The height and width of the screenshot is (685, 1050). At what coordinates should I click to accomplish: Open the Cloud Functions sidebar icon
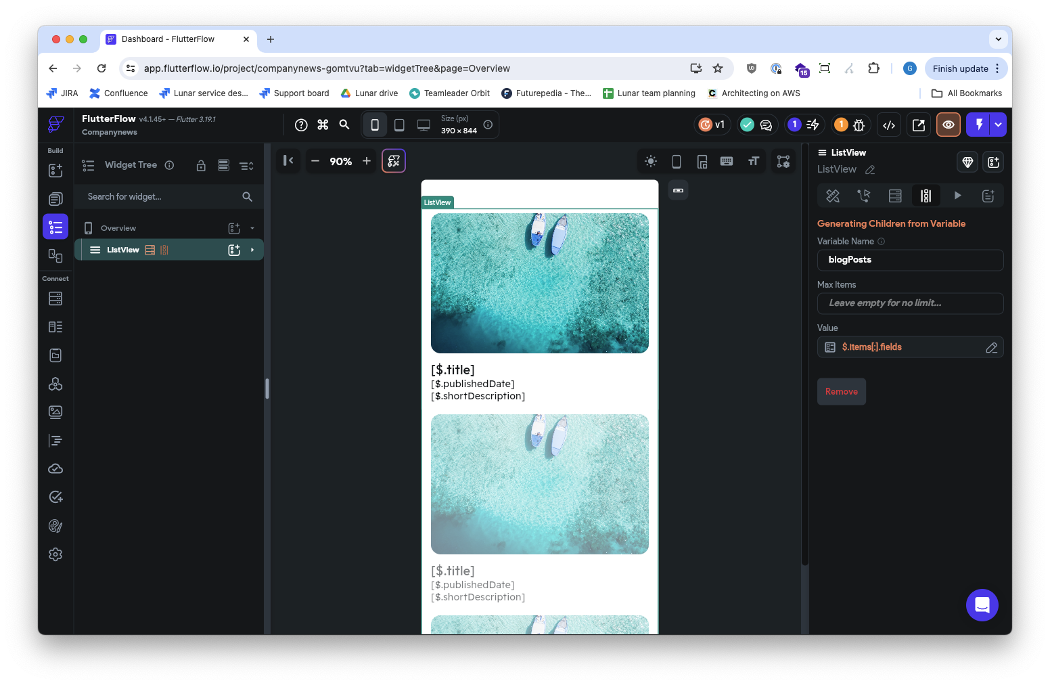[55, 468]
